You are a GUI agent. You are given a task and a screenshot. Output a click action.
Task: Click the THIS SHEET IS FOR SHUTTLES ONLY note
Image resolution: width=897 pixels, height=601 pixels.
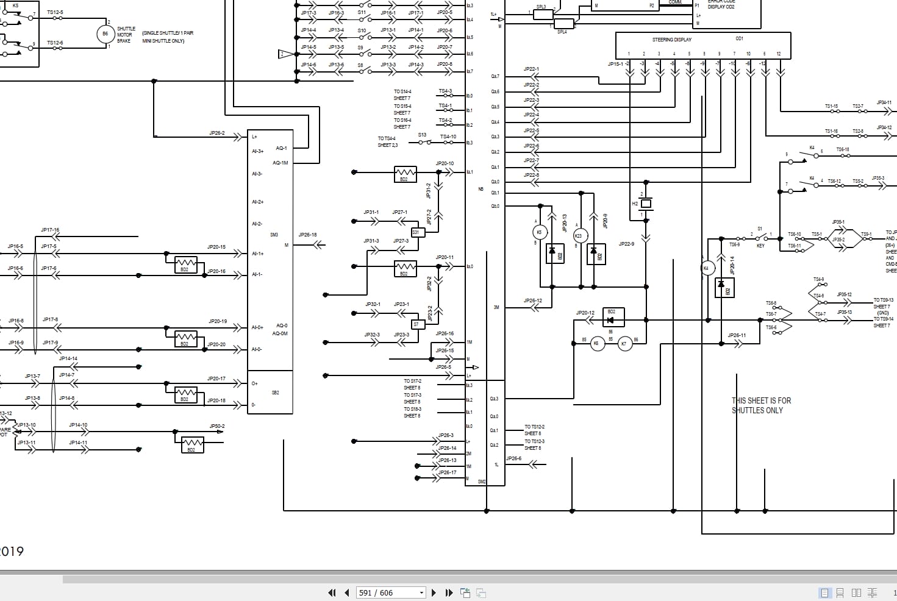(761, 405)
